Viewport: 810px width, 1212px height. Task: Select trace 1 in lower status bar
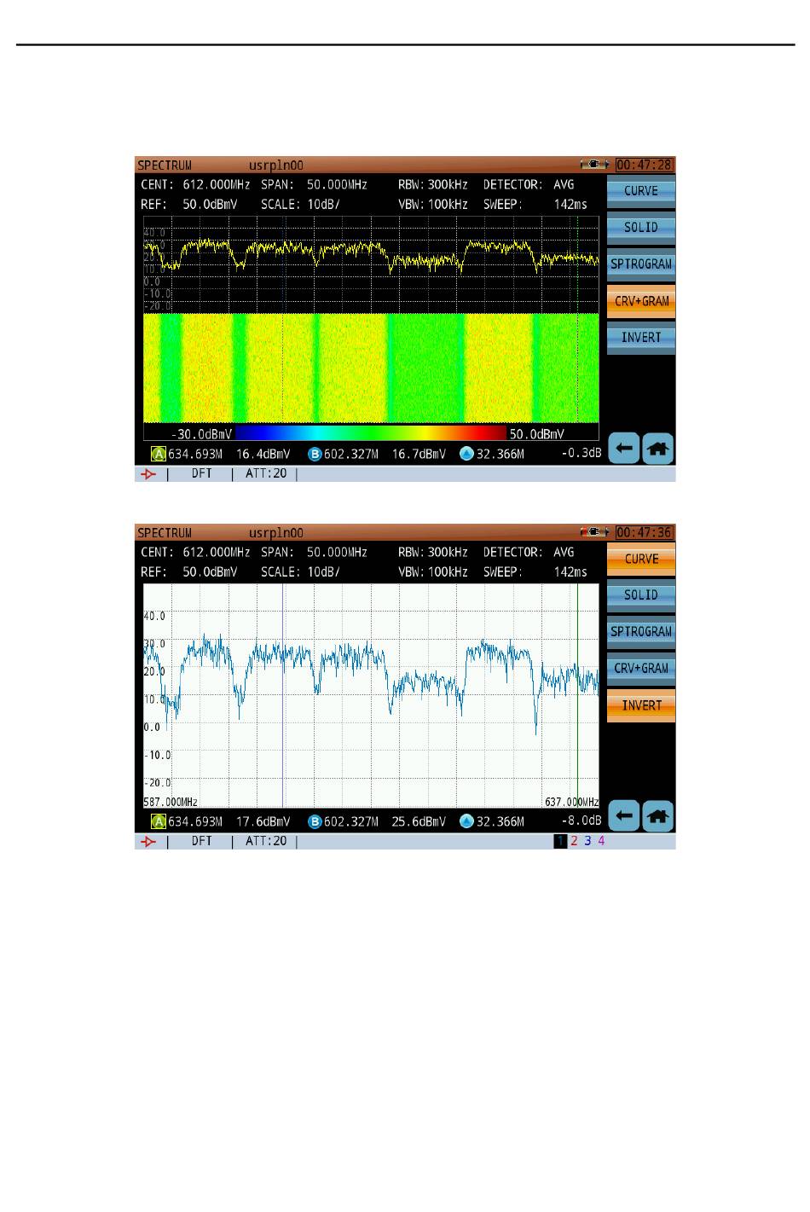(560, 842)
